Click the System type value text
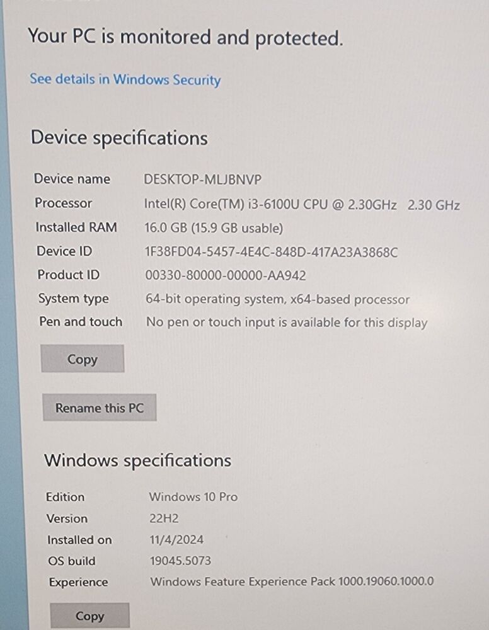The image size is (489, 630). click(x=278, y=299)
